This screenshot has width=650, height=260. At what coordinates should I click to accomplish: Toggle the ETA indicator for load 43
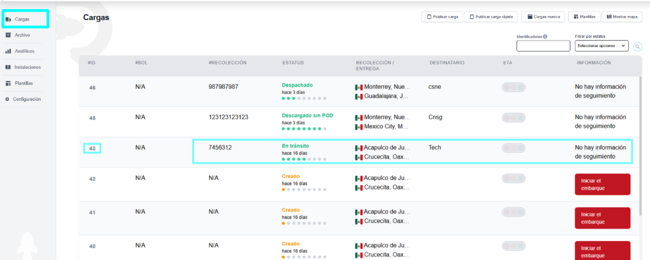[x=513, y=148]
